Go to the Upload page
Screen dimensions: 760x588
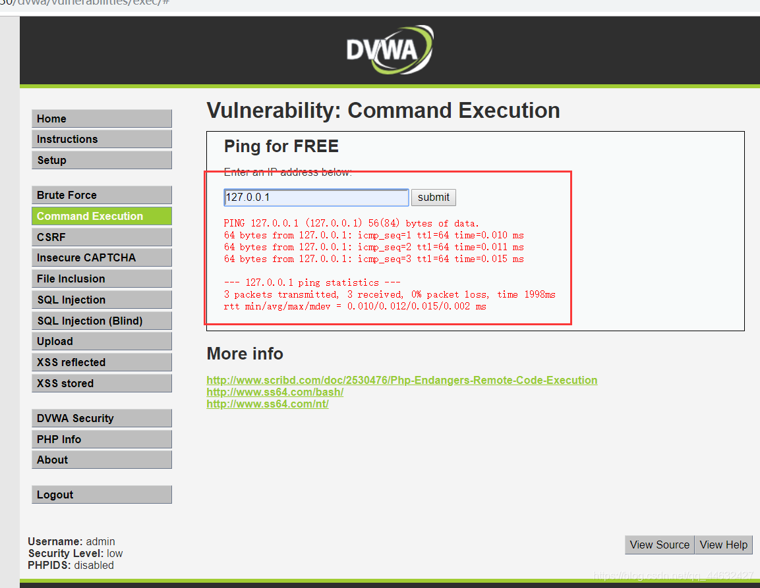[x=102, y=342]
